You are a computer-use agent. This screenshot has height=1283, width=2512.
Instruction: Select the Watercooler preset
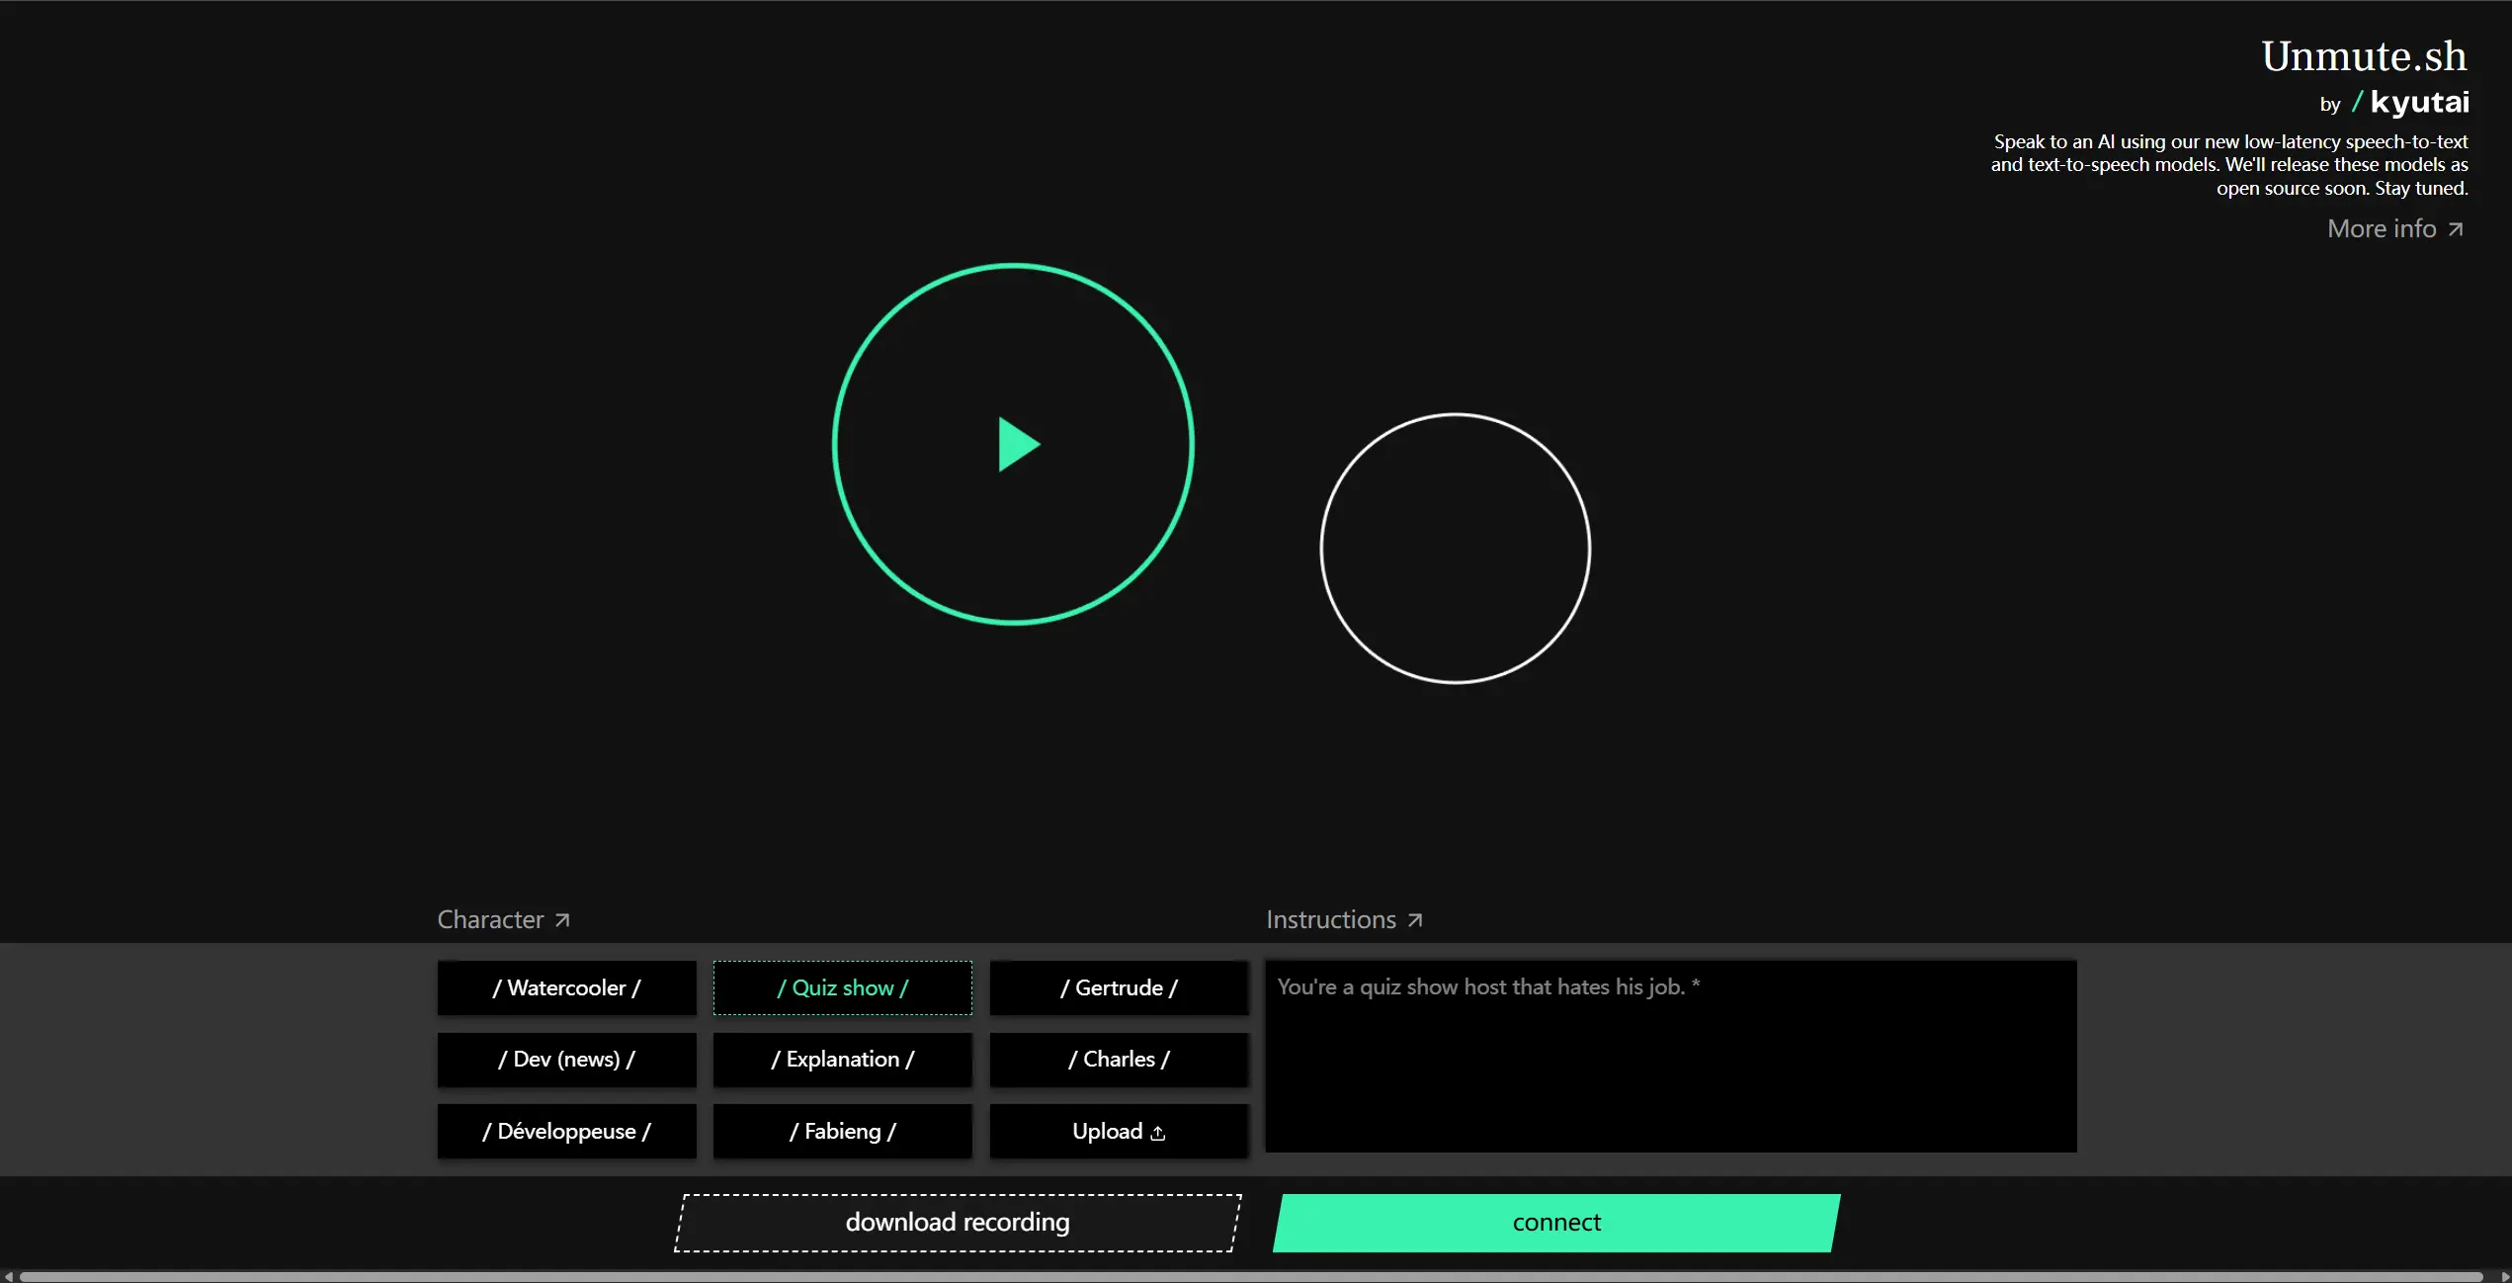click(565, 987)
